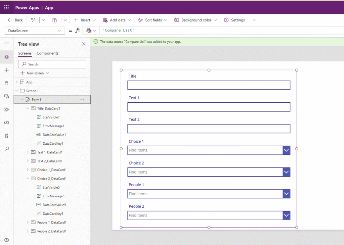The width and height of the screenshot is (344, 245).
Task: Click the Back button
Action: pyautogui.click(x=15, y=20)
